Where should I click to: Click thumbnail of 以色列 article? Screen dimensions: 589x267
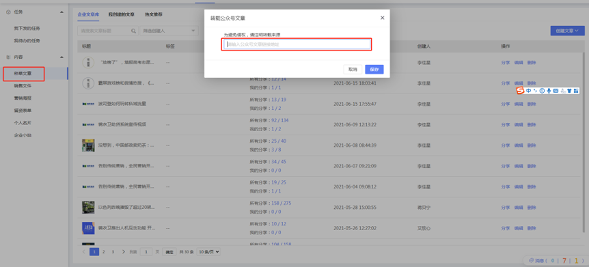coord(88,208)
